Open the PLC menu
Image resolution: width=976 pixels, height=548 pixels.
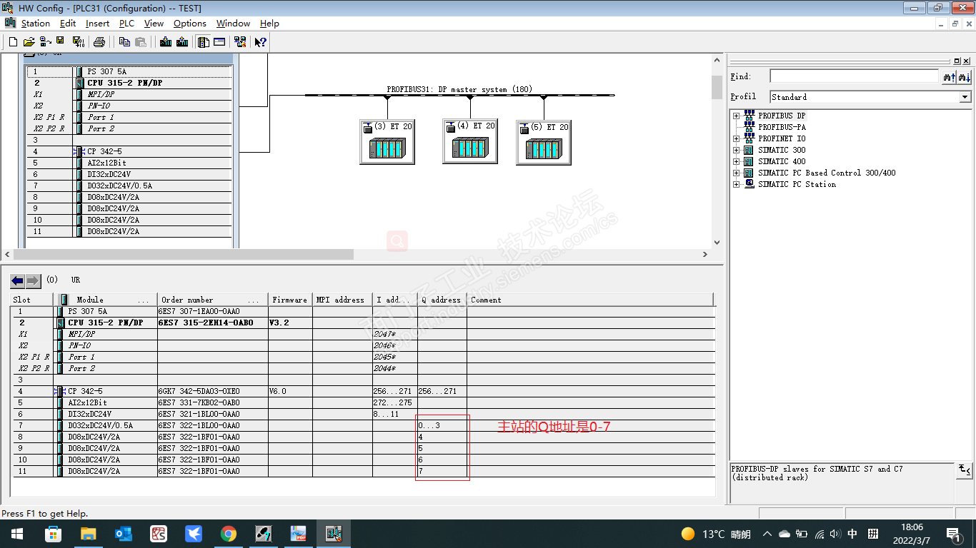(x=126, y=24)
